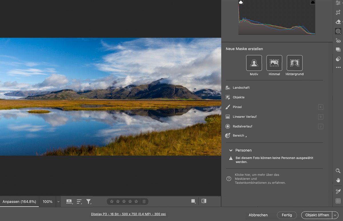Viewport: 343px width, 221px height.
Task: Click the no-persons warning message
Action: click(274, 160)
